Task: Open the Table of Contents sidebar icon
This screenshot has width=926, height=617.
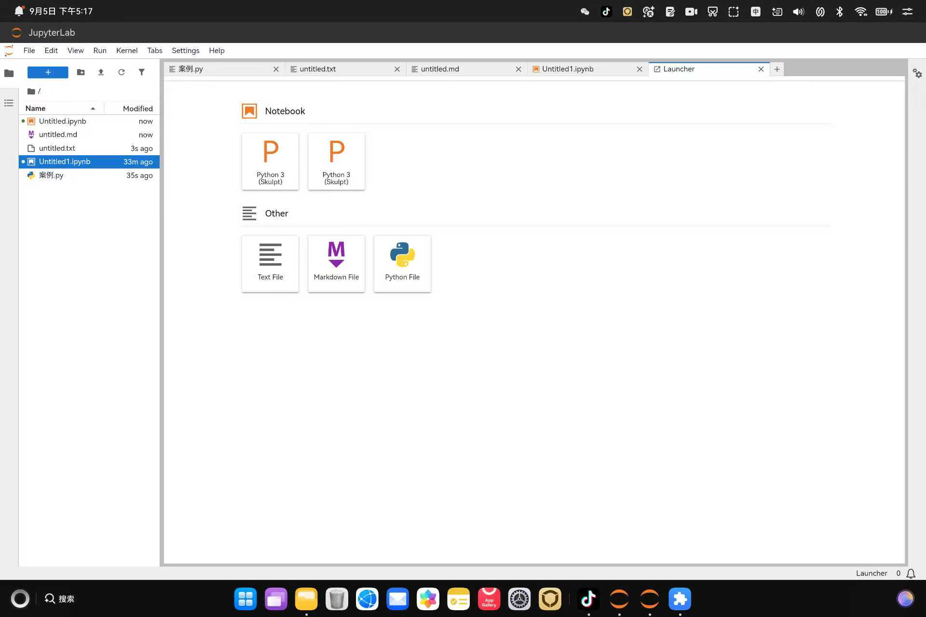Action: pyautogui.click(x=9, y=103)
